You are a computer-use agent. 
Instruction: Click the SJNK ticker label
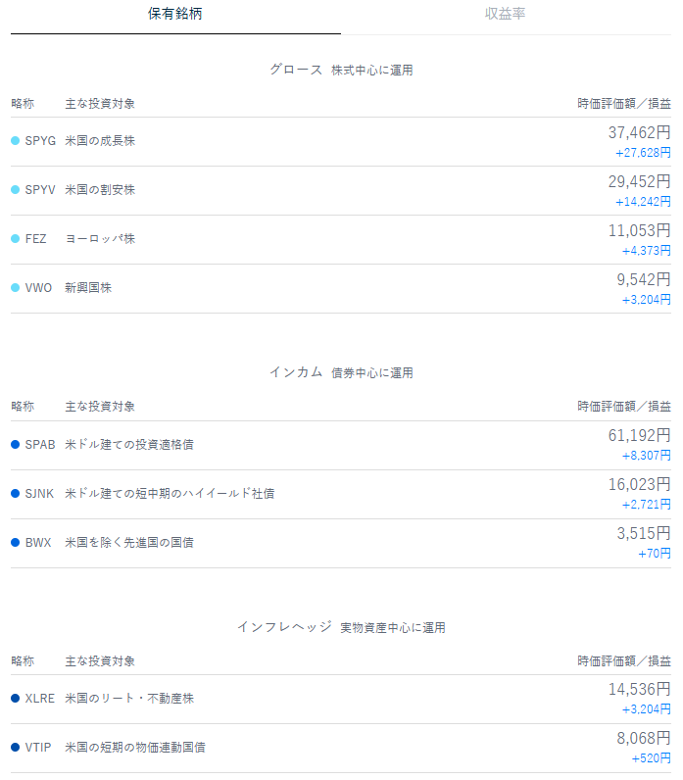39,494
